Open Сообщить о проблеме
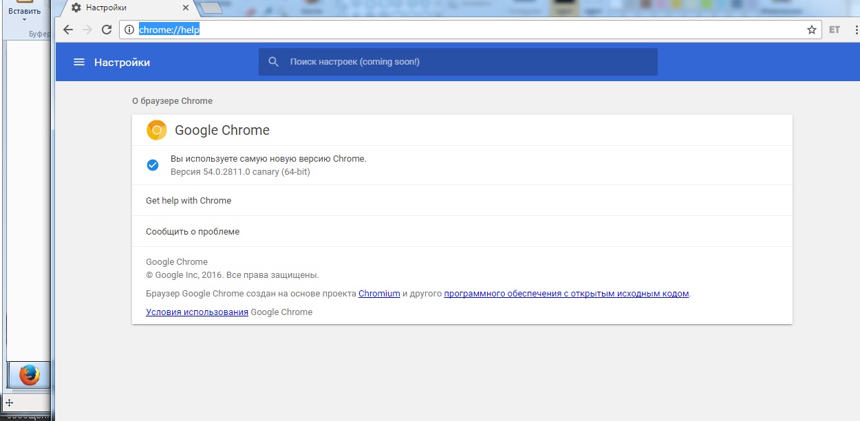Viewport: 860px width, 421px height. tap(462, 232)
